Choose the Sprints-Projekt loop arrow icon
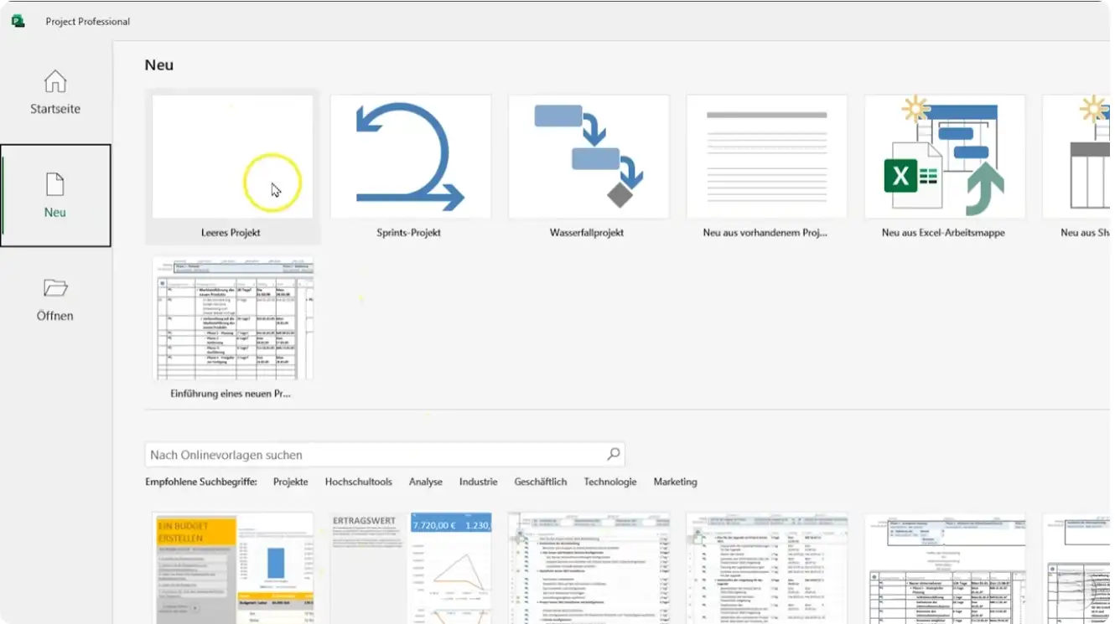 click(x=410, y=157)
